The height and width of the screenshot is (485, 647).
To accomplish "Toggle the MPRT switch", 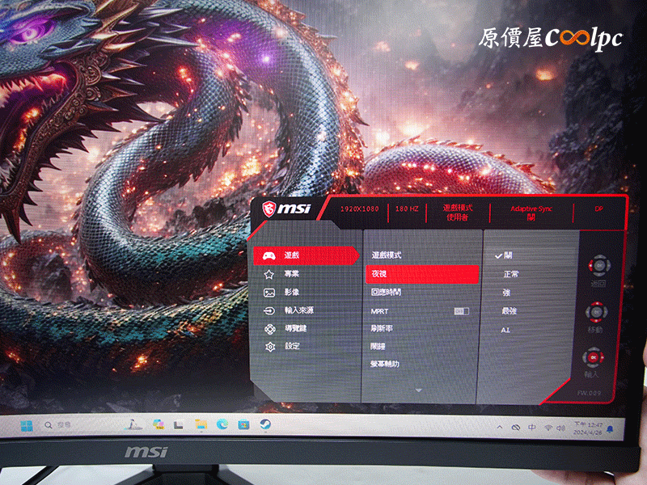I will (x=461, y=311).
